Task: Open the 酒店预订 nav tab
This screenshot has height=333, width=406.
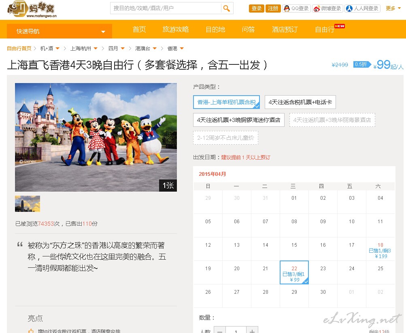Action: [x=285, y=29]
